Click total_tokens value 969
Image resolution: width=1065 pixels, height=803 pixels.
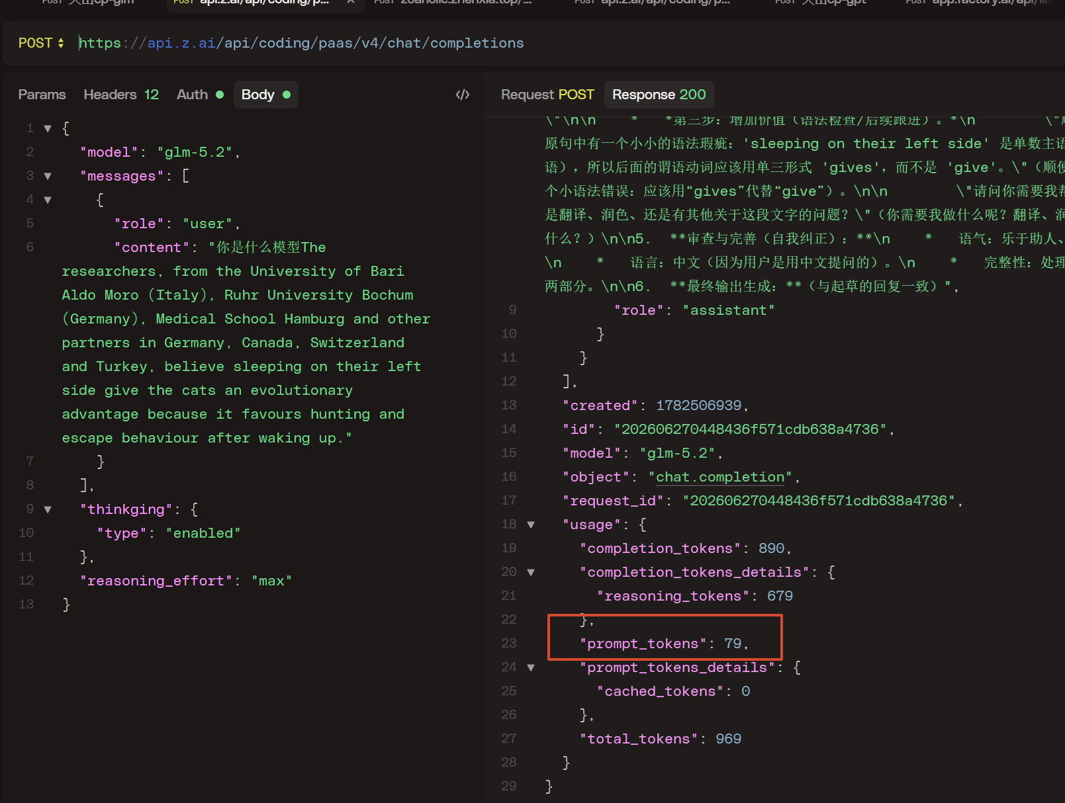pos(728,739)
